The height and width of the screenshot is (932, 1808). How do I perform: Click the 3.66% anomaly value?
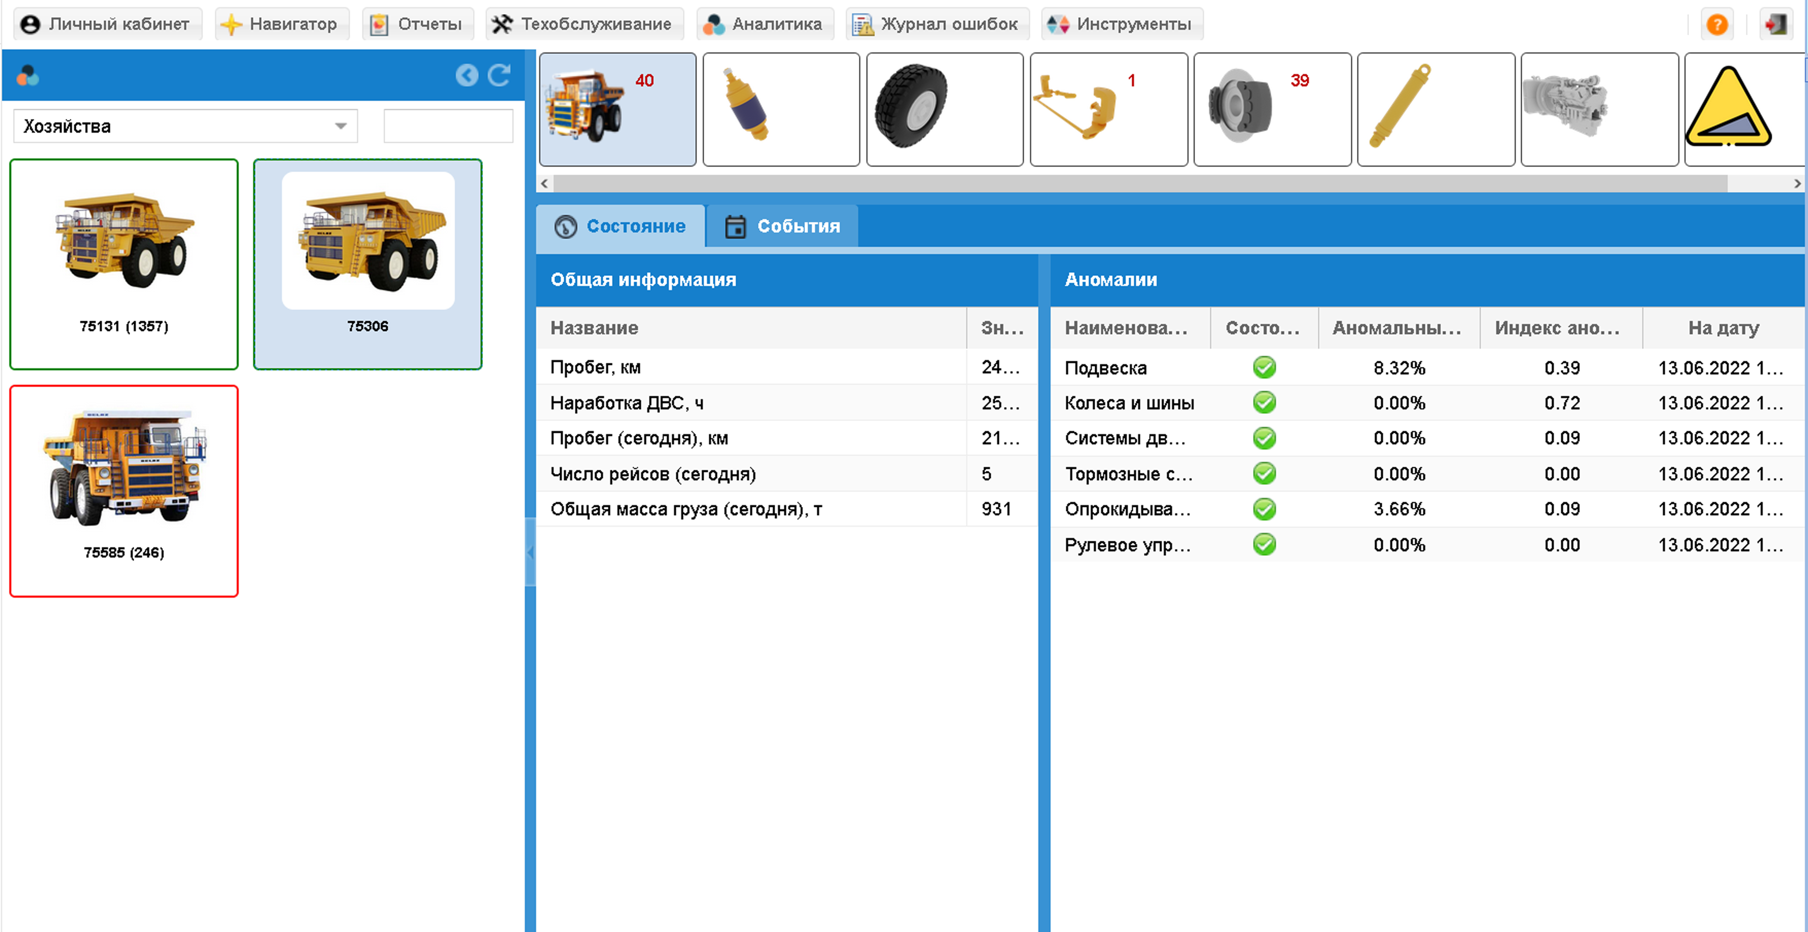(1399, 509)
